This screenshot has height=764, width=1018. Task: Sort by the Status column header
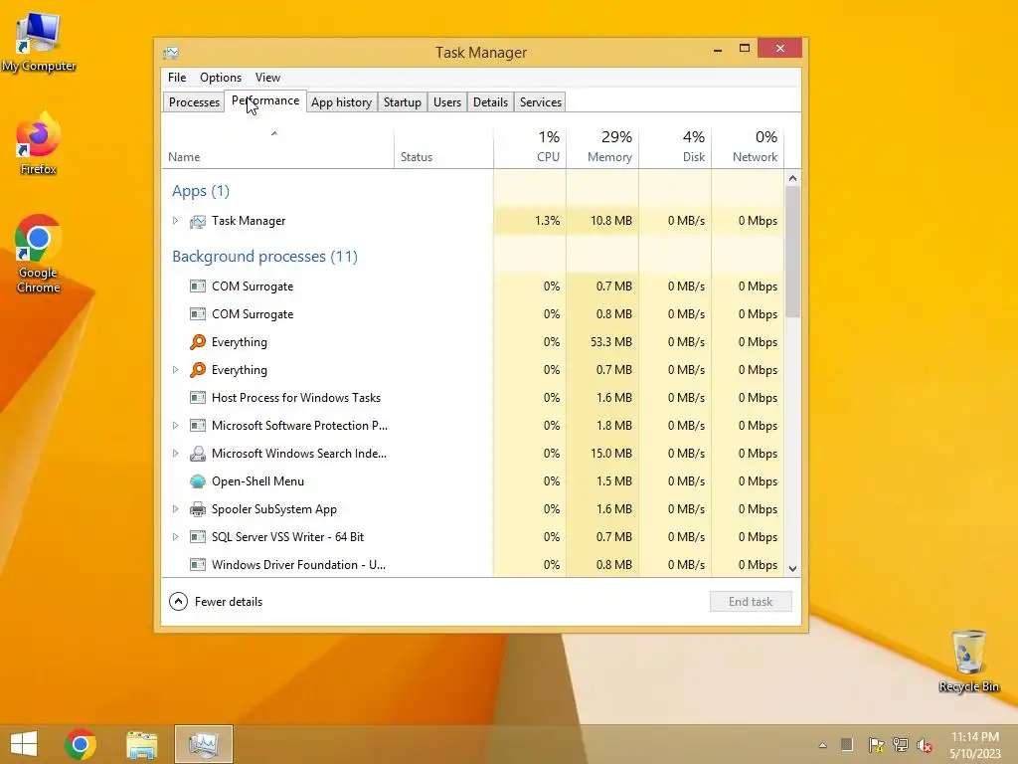coord(443,147)
